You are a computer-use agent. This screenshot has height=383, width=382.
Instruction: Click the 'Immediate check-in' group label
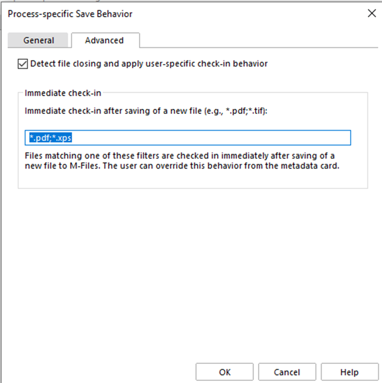(63, 93)
